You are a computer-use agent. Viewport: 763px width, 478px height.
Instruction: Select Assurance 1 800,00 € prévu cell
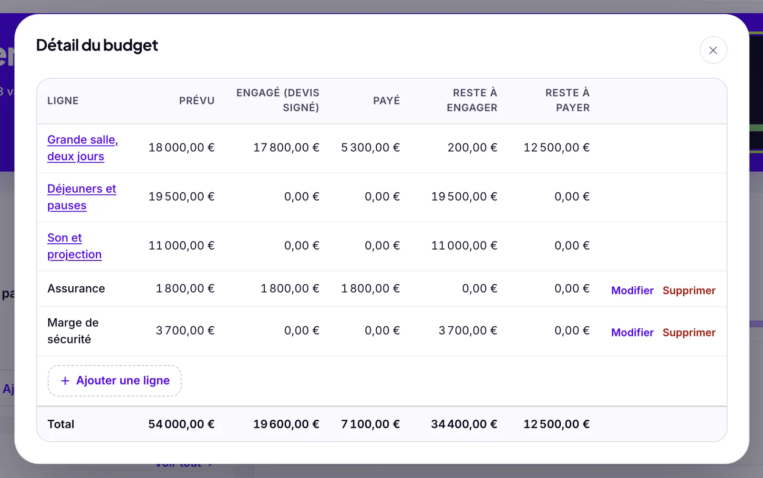[x=185, y=289]
